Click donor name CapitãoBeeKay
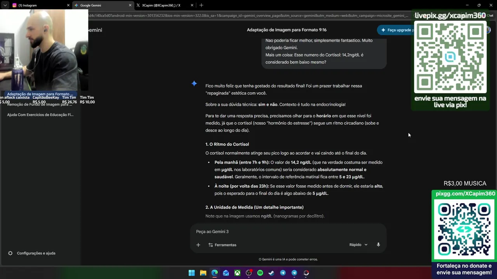This screenshot has height=279, width=497. pyautogui.click(x=46, y=98)
